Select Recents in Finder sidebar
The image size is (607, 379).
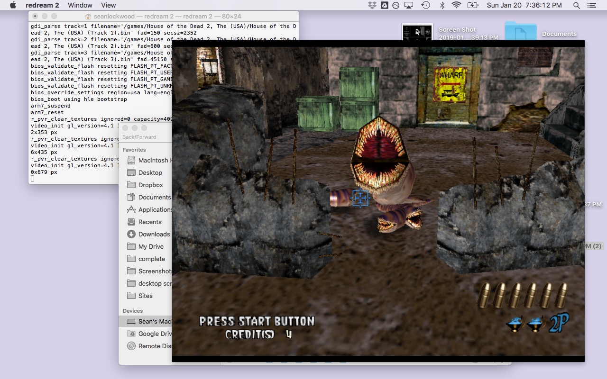pos(149,222)
